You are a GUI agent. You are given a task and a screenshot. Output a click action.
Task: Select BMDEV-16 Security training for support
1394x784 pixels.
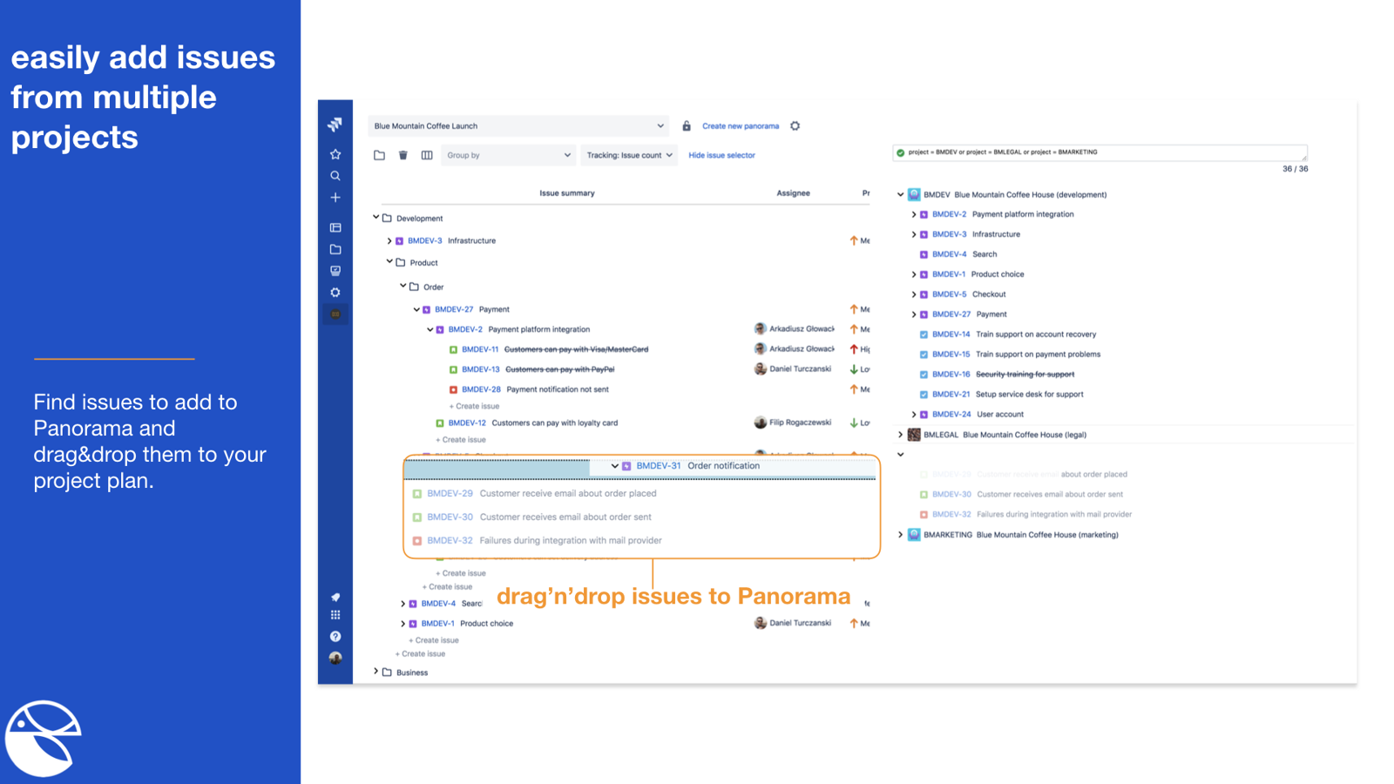pos(997,375)
